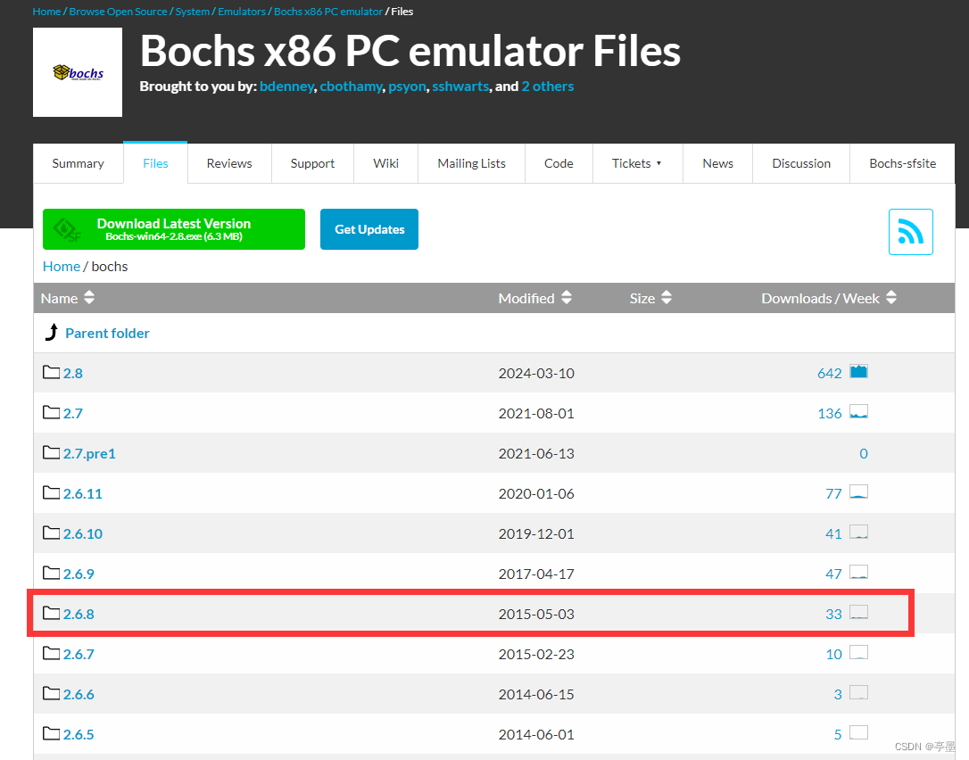Click the Parent folder up-arrow icon
Screen dimensions: 969x760
pos(52,332)
